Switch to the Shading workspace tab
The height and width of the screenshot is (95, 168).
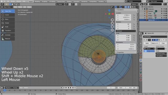[x=69, y=2]
